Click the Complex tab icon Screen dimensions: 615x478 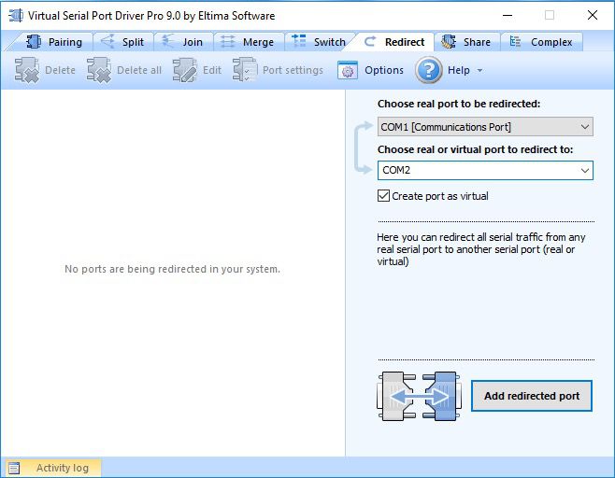515,41
